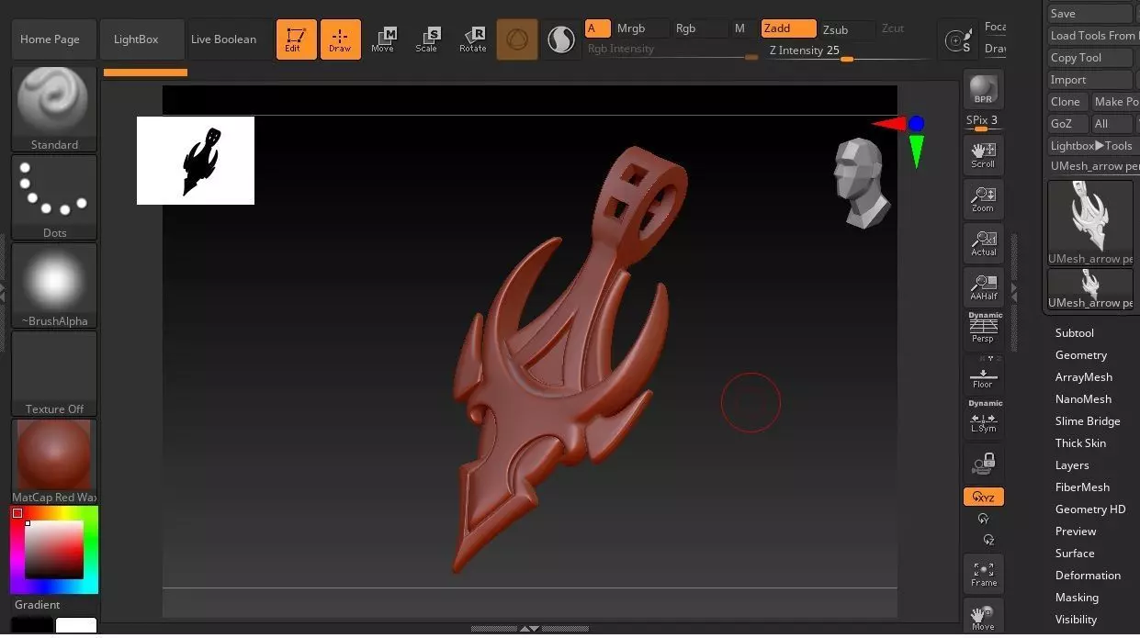Image resolution: width=1140 pixels, height=638 pixels.
Task: Select the Zoom canvas icon
Action: point(983,199)
